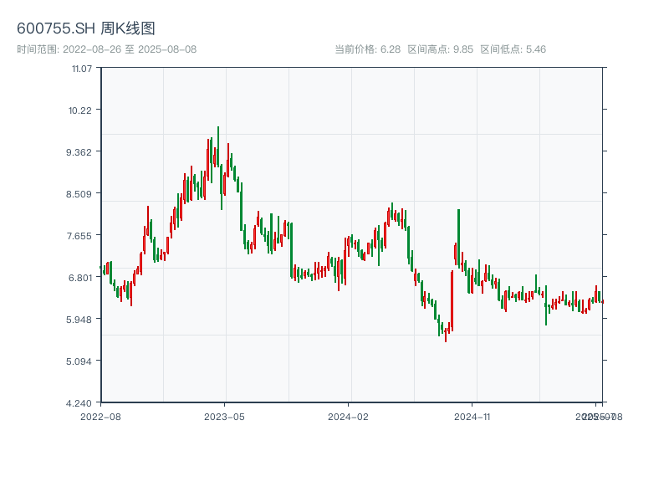Click the 600755.SH 周K线图 chart title
669x502 pixels.
pos(86,29)
